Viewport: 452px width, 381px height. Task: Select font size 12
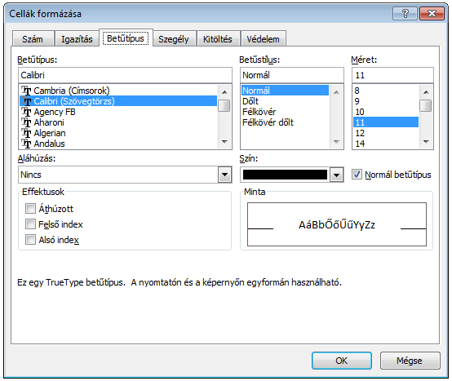point(386,133)
